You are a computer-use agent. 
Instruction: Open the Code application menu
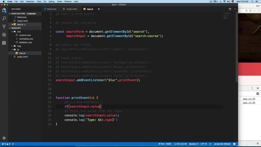[10, 2]
